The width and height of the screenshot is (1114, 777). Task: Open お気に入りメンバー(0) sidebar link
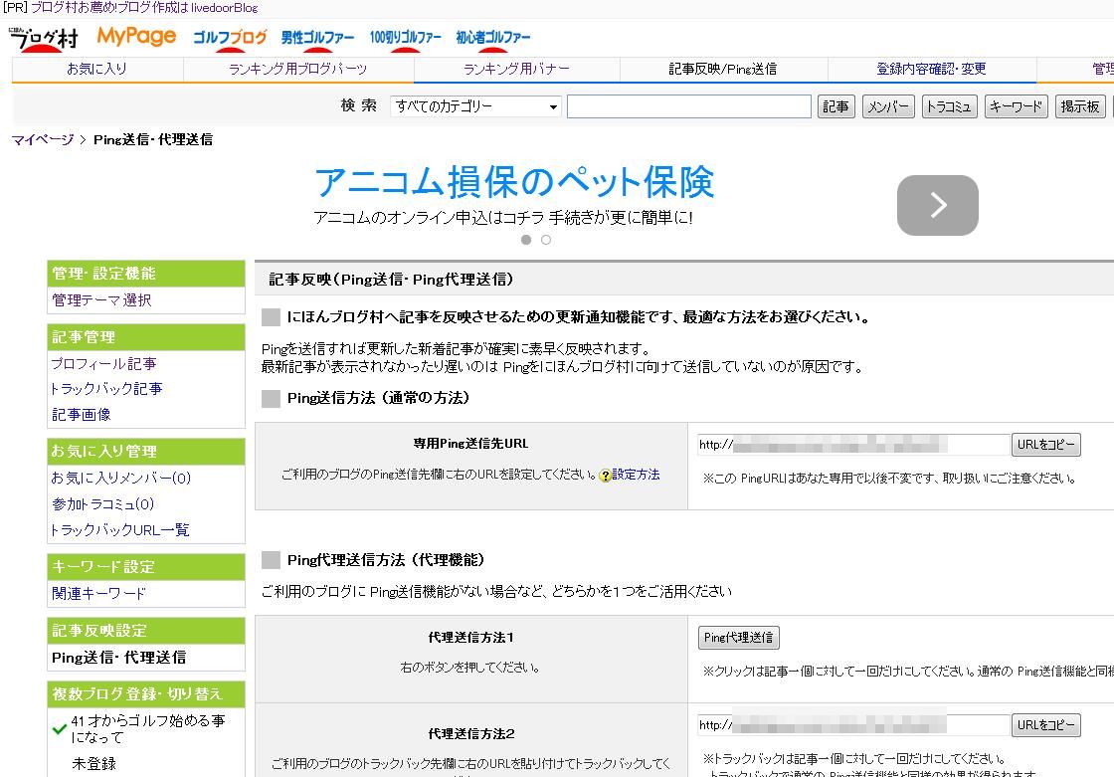coord(120,478)
